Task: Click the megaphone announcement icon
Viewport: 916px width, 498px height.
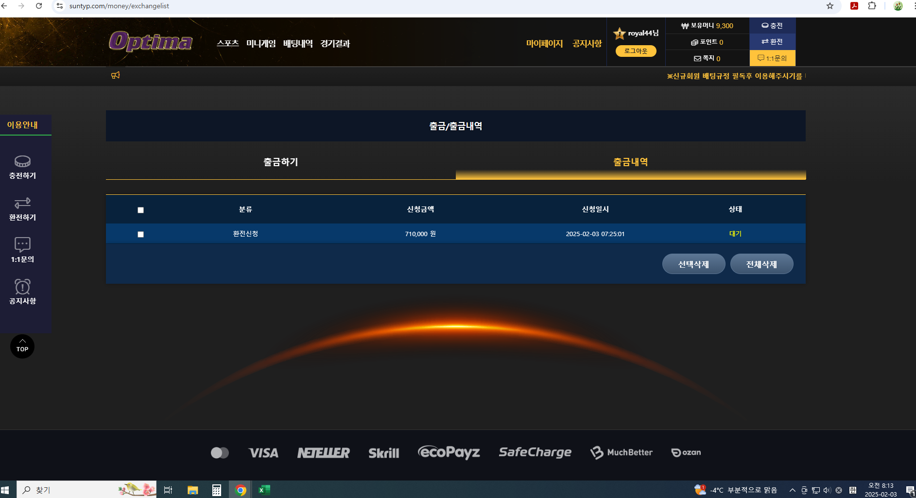Action: pyautogui.click(x=115, y=75)
